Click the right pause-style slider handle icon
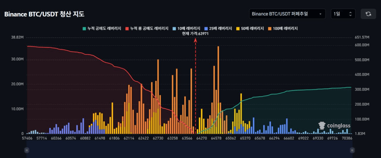The image size is (381, 158). point(352,150)
